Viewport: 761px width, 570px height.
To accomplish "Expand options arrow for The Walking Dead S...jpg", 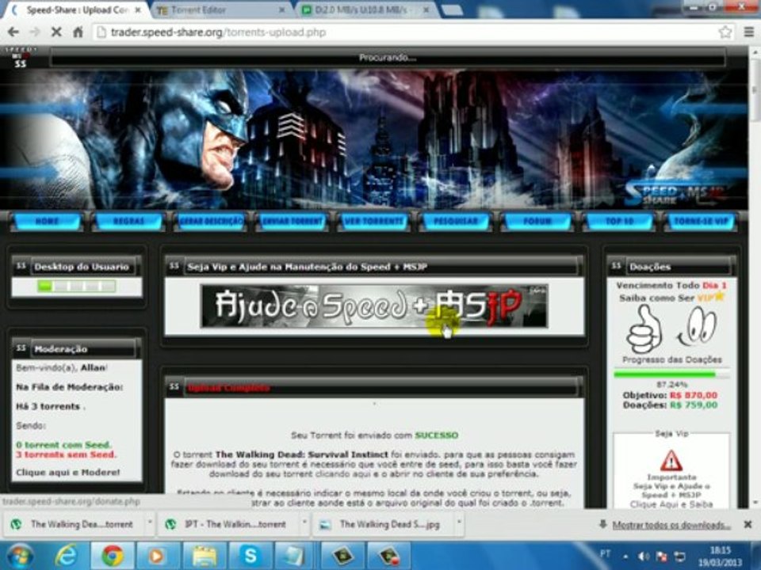I will click(x=459, y=522).
